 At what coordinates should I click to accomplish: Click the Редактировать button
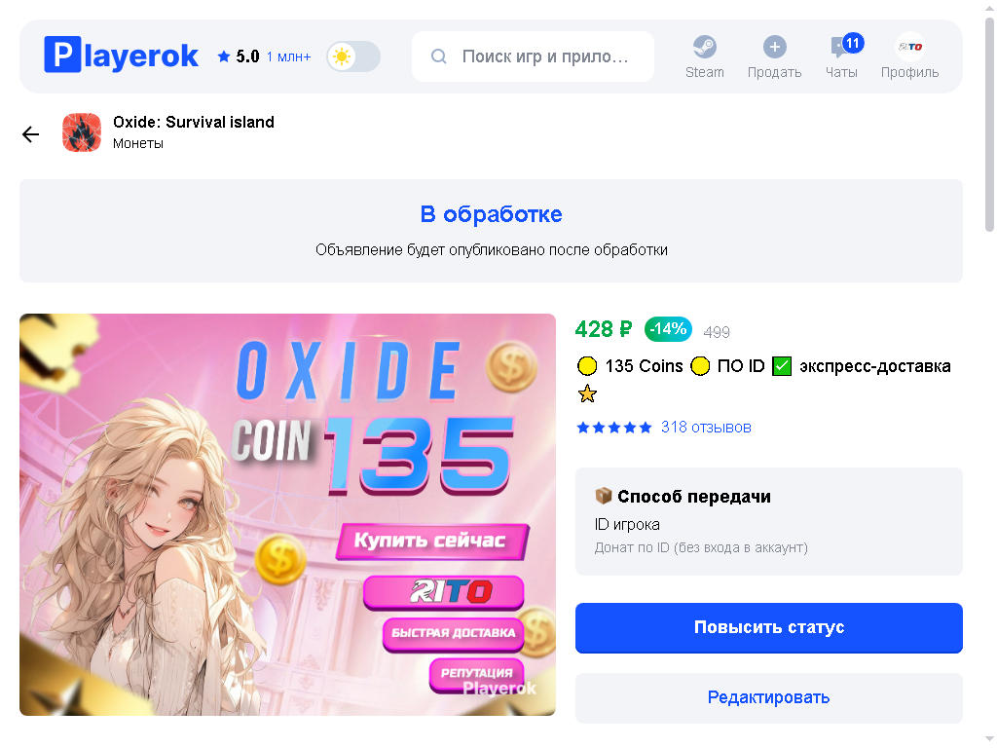[x=769, y=697]
